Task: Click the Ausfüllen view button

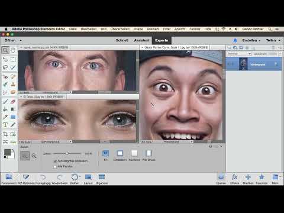Action: coord(134,156)
